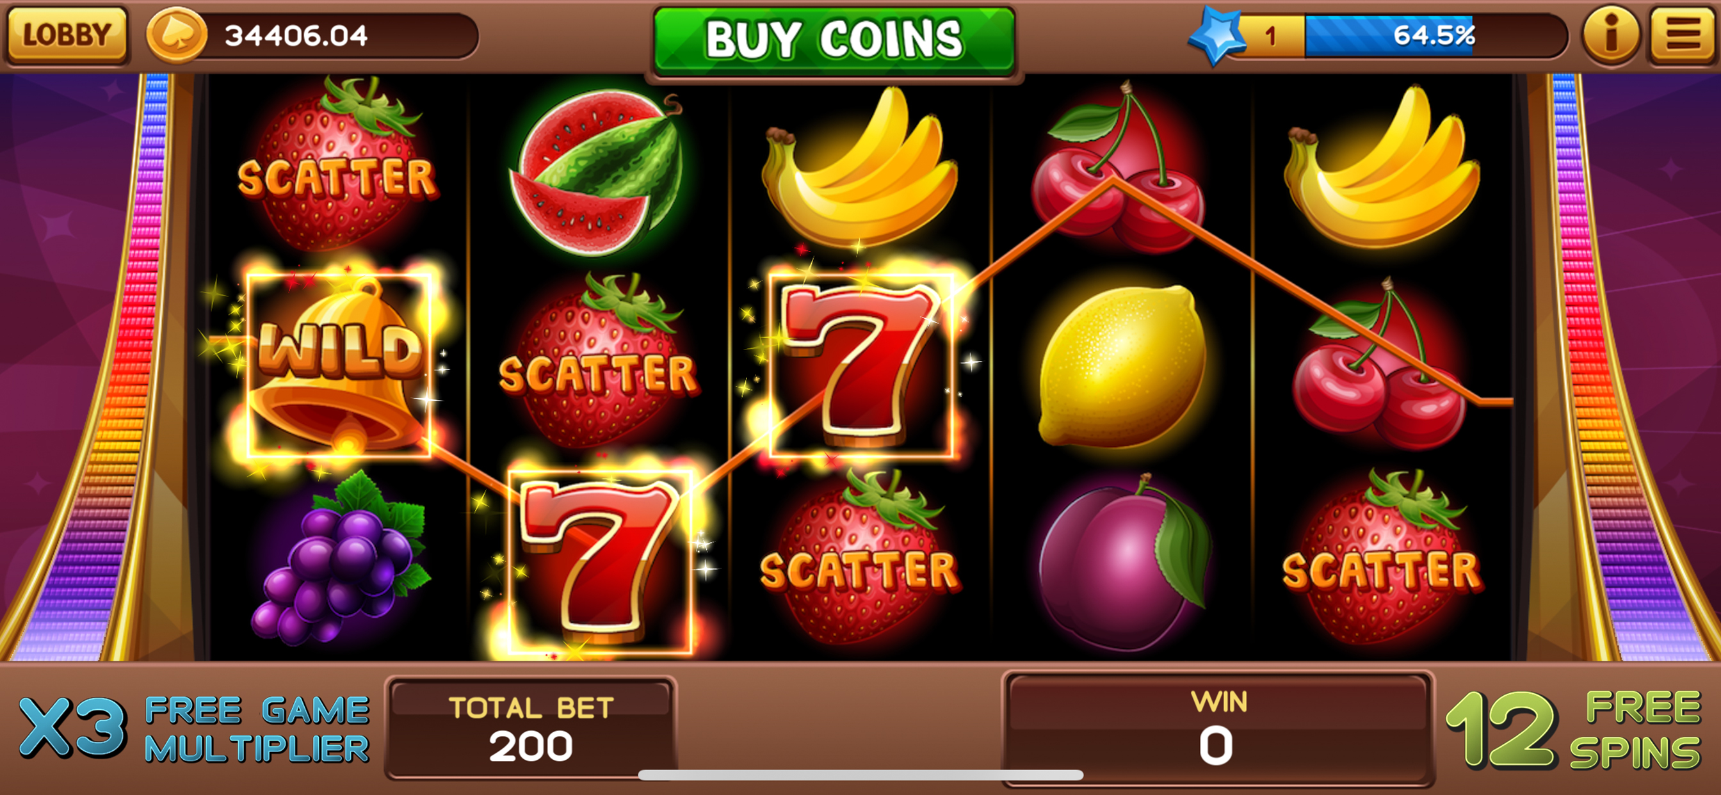Tap the gold coin balance icon
This screenshot has width=1721, height=795.
click(176, 35)
